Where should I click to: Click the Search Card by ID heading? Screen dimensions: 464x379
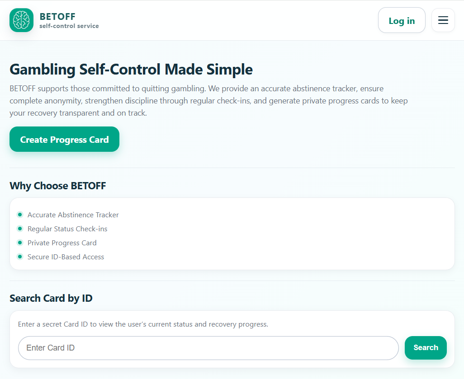pyautogui.click(x=51, y=298)
